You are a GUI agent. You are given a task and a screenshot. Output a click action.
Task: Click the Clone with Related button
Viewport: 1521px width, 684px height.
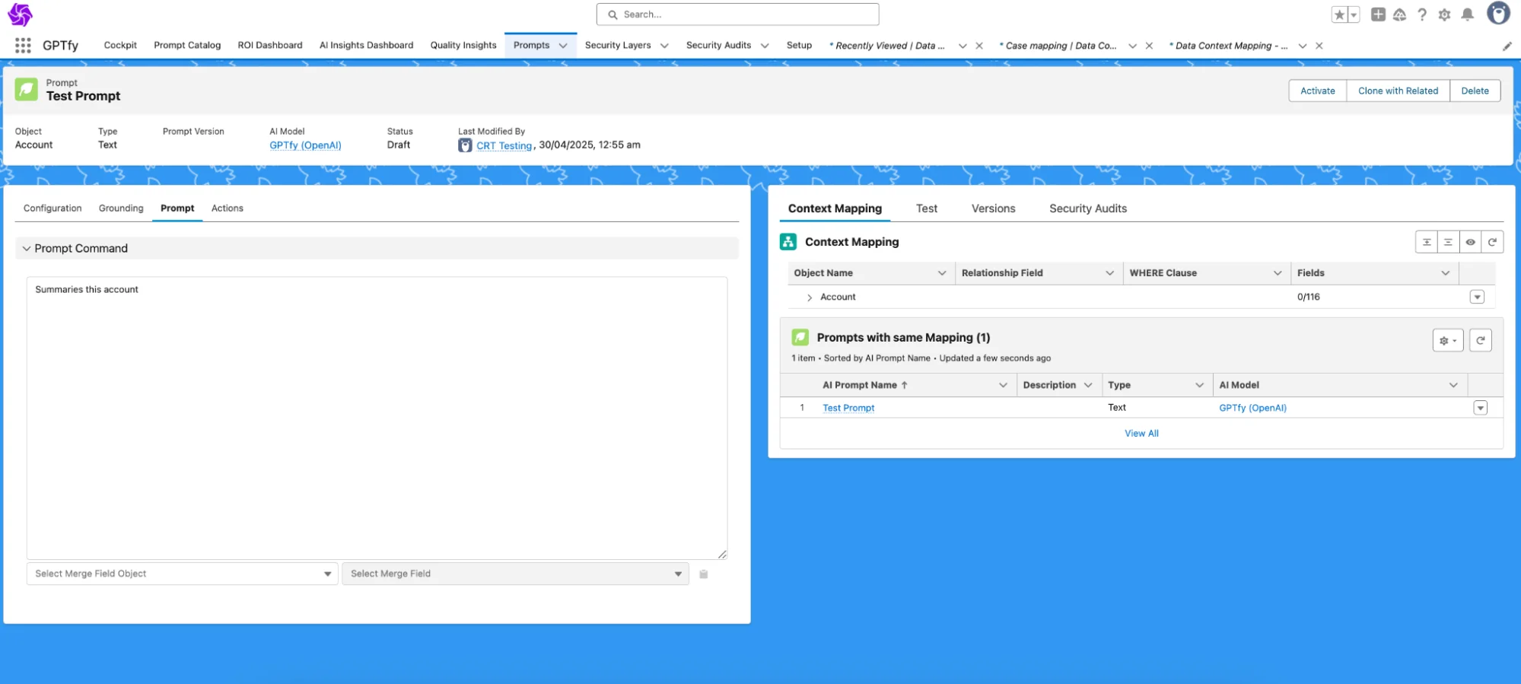pyautogui.click(x=1398, y=91)
